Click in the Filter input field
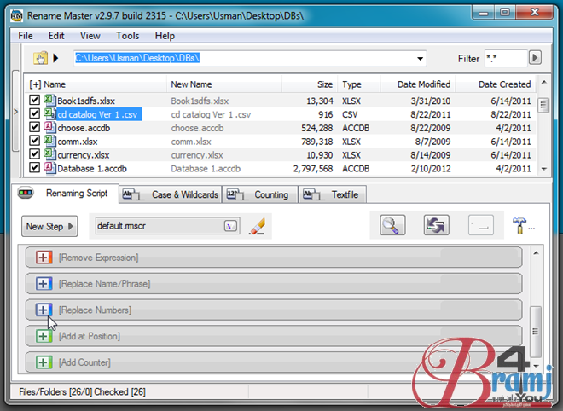Image resolution: width=563 pixels, height=411 pixels. (x=504, y=59)
